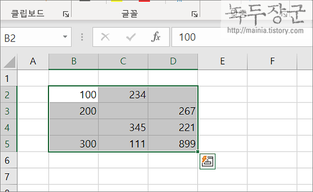Select row 1 header
The height and width of the screenshot is (192, 313).
(9, 78)
